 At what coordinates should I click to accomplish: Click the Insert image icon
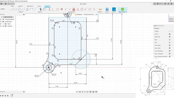click(x=107, y=9)
